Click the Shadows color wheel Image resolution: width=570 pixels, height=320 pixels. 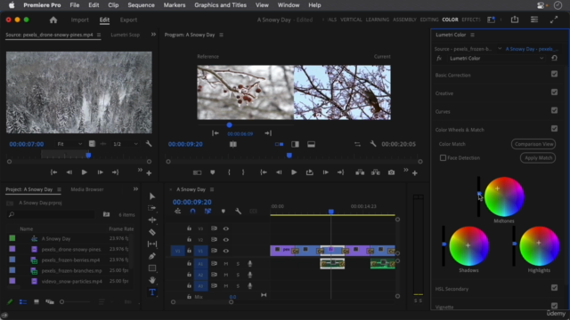coord(469,246)
